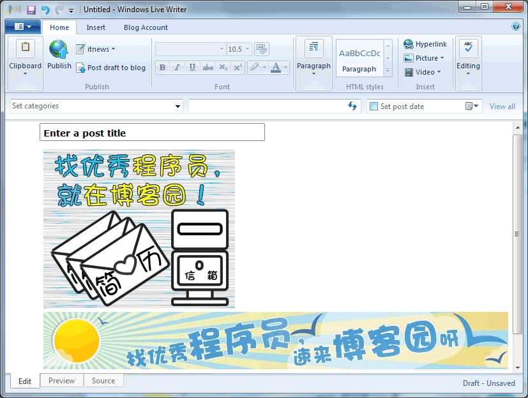Click the Clear formatting icon
The image size is (528, 398).
(x=261, y=49)
